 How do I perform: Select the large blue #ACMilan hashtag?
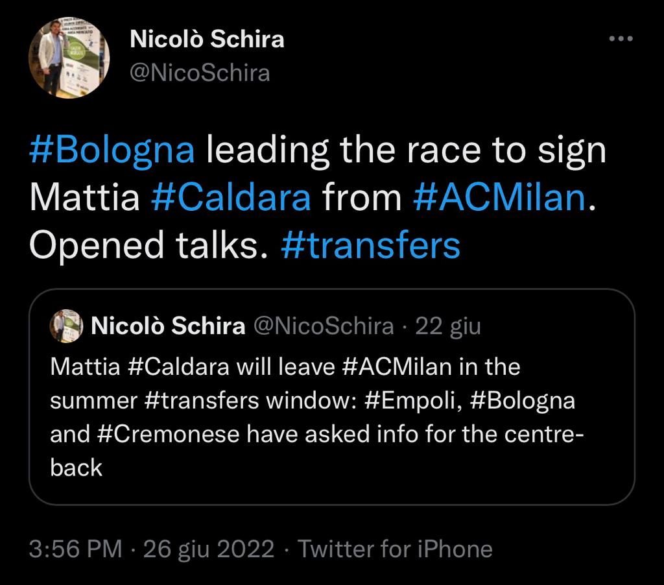[499, 198]
